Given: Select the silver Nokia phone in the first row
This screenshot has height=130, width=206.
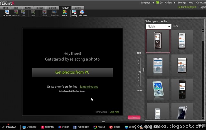Looking at the screenshot, I should pyautogui.click(x=182, y=41).
